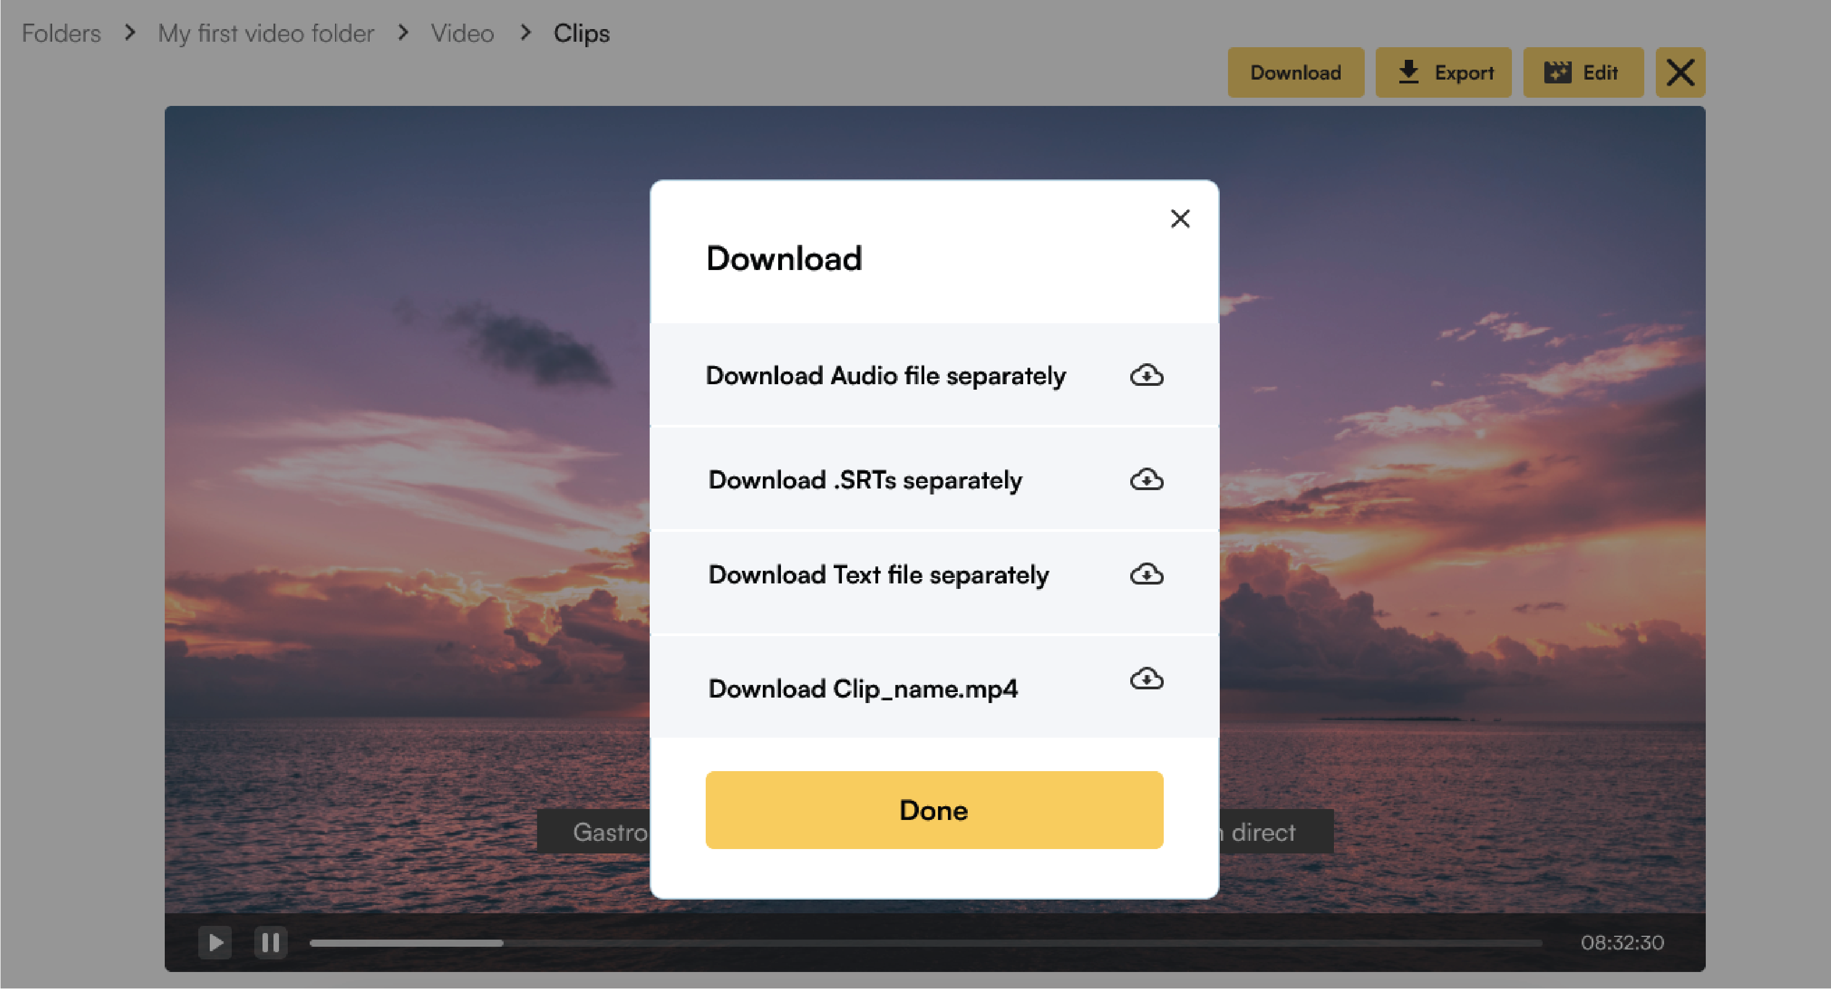The width and height of the screenshot is (1831, 989).
Task: Click the Export download-arrow icon
Action: [1408, 72]
